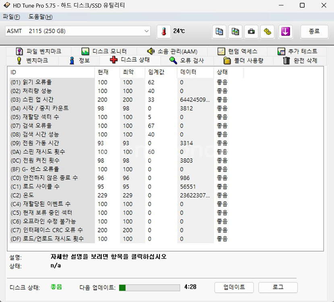Viewport: 334px width, 302px height.
Task: Click the 종료 exit button
Action: 314,31
